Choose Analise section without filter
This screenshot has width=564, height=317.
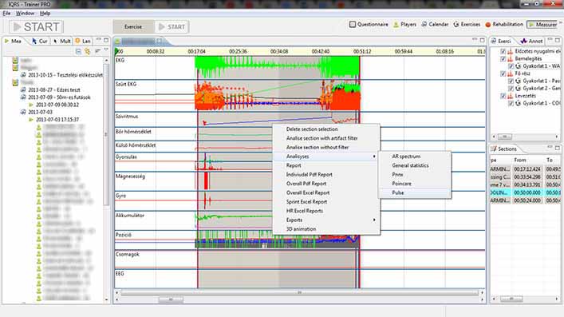(x=326, y=147)
